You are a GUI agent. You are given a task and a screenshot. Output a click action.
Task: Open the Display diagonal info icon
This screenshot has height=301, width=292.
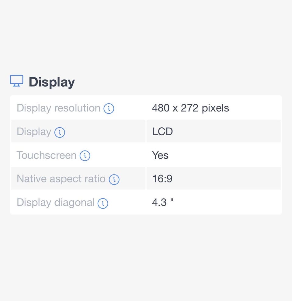click(103, 203)
